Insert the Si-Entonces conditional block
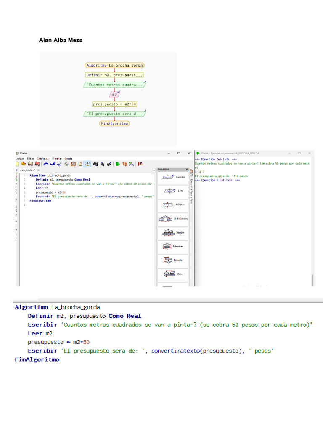 click(x=173, y=218)
